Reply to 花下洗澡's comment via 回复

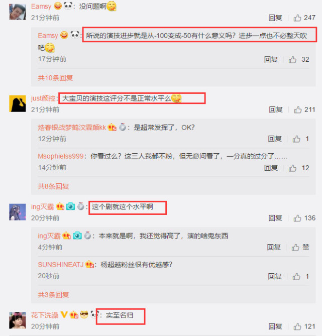pyautogui.click(x=275, y=326)
